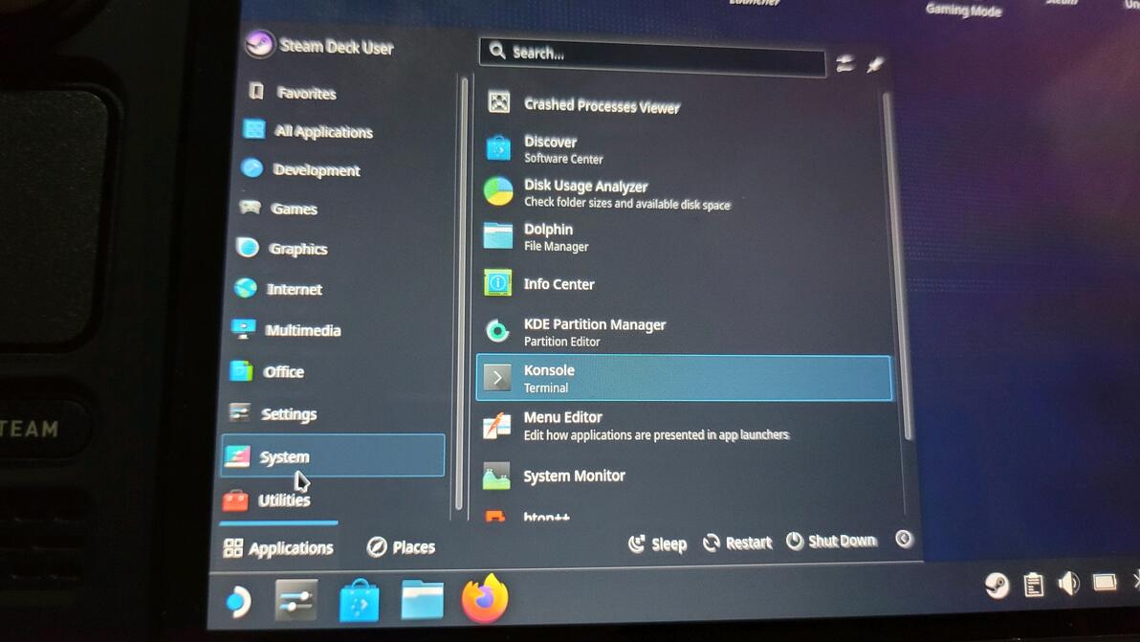Click the Shut Down button
1140x642 pixels.
click(831, 541)
